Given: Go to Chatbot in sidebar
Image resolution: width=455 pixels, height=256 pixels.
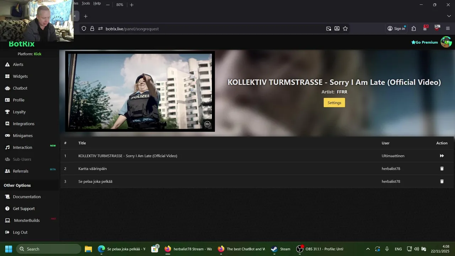Looking at the screenshot, I should [x=20, y=88].
